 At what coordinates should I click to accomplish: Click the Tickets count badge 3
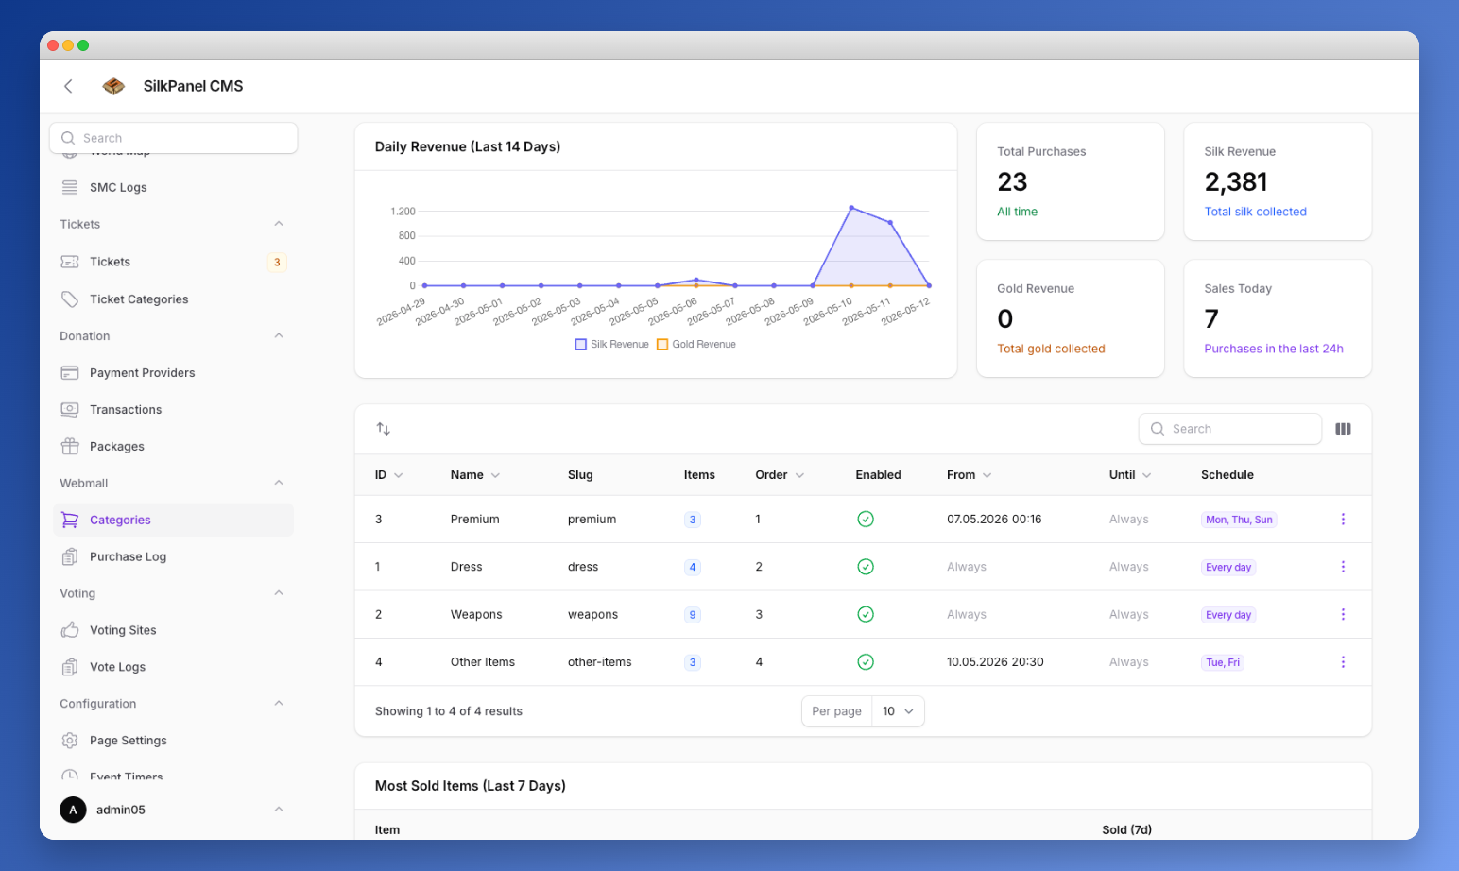coord(277,263)
